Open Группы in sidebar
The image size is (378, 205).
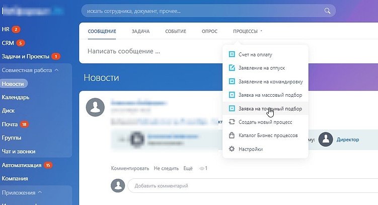pos(12,138)
